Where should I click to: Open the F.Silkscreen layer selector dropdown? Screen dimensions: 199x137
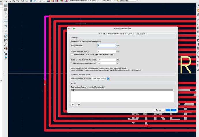pyautogui.click(x=127, y=1)
